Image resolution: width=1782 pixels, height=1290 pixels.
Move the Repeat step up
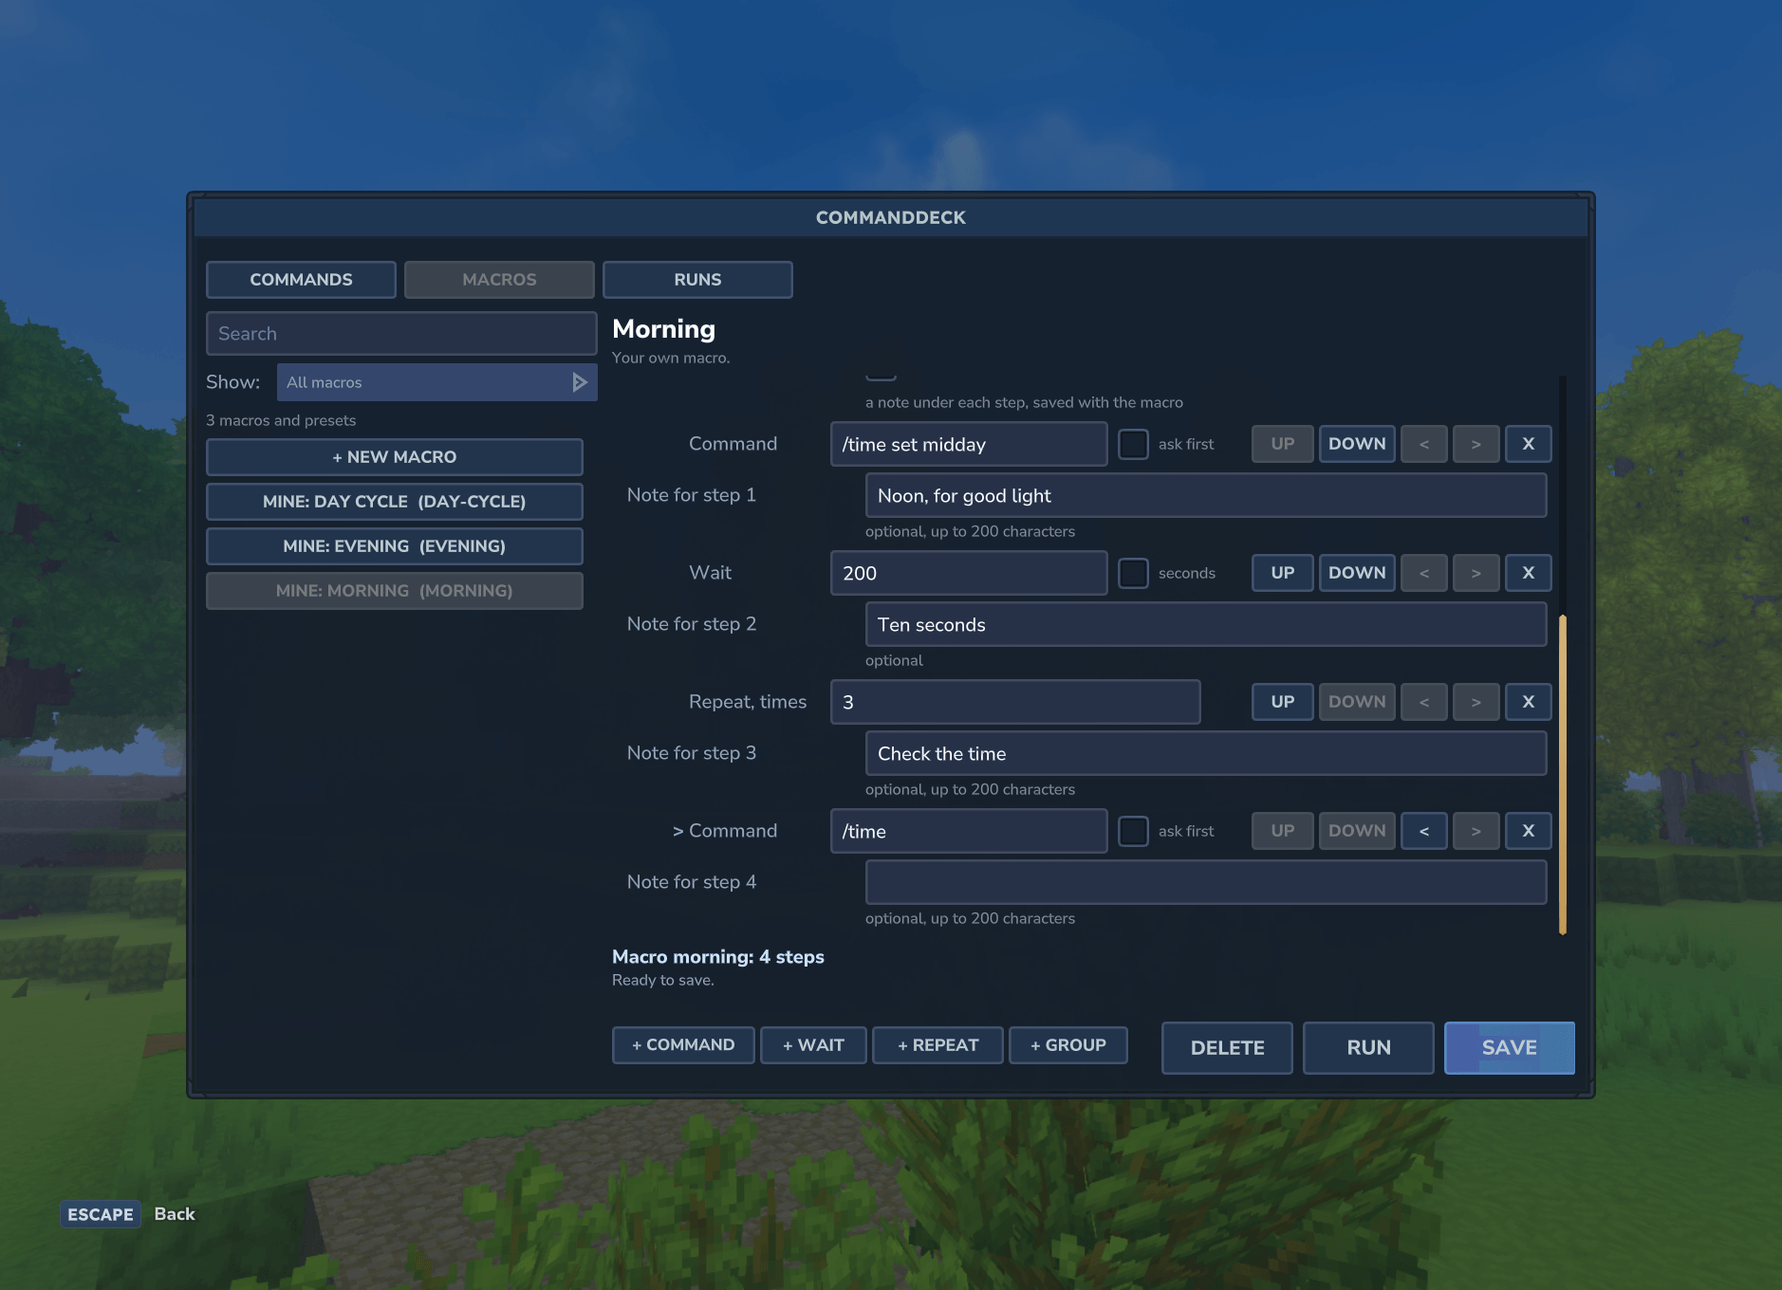pyautogui.click(x=1282, y=702)
